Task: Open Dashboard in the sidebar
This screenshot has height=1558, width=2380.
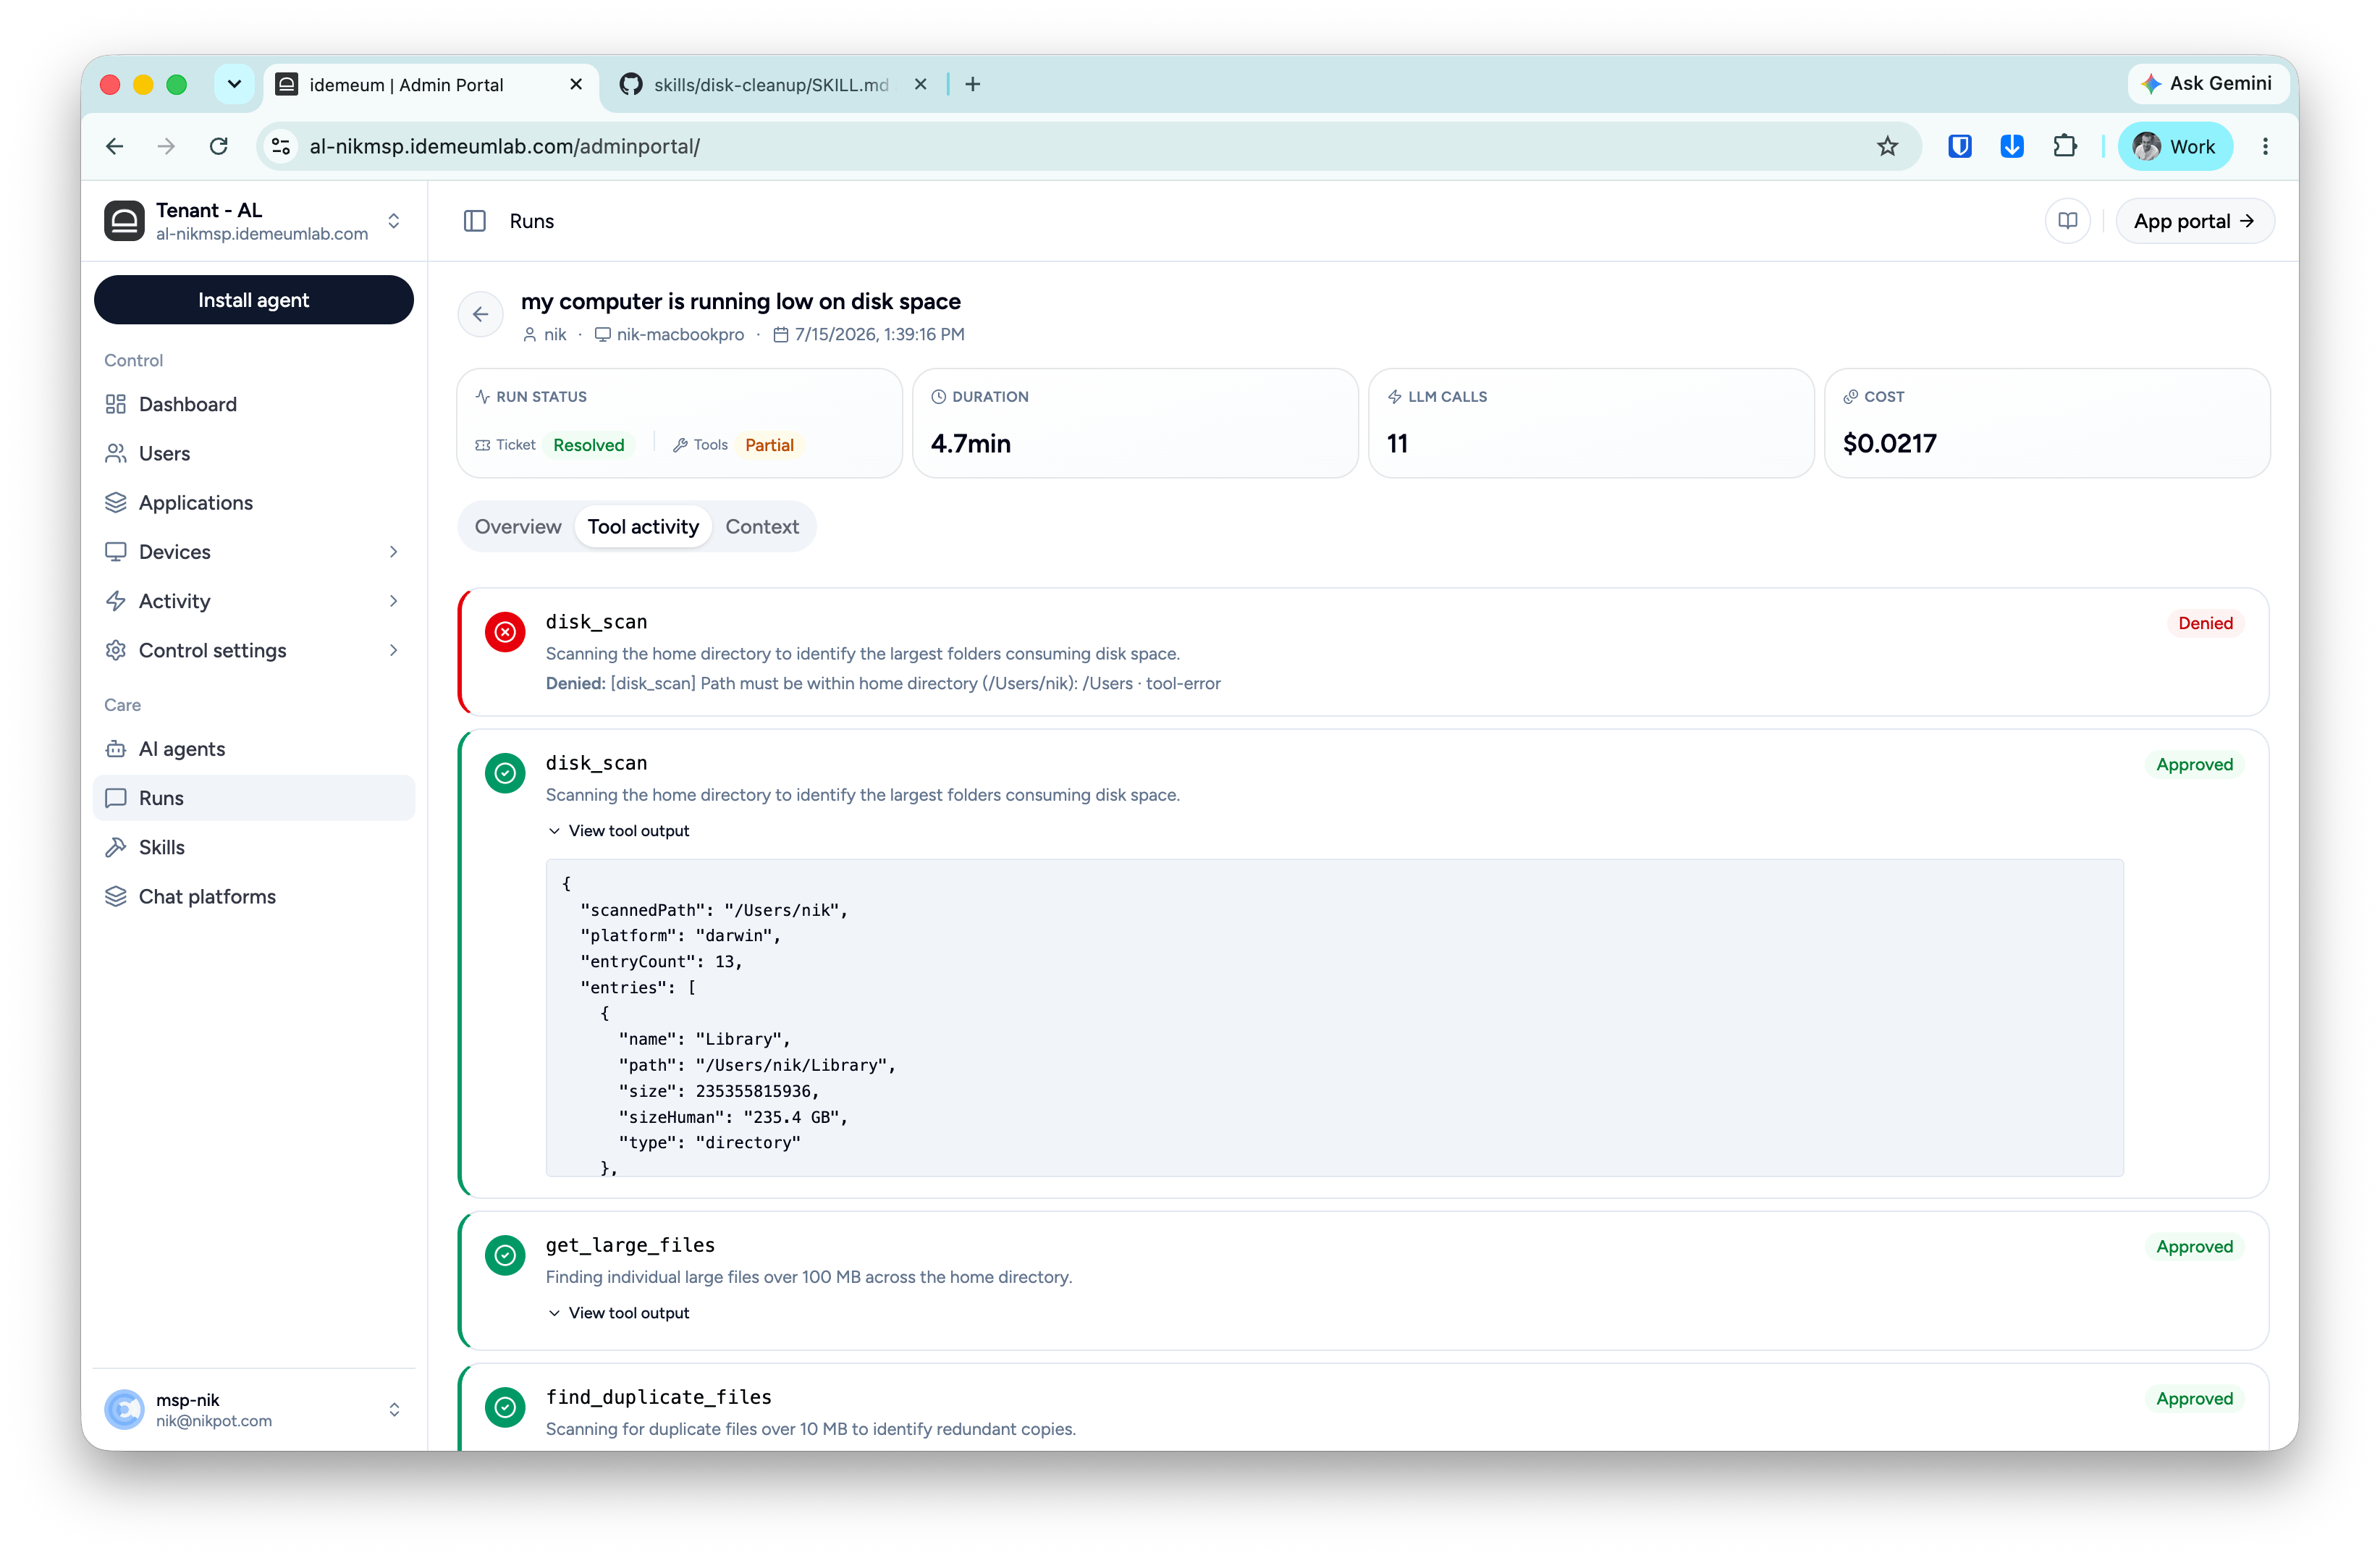Action: tap(254, 404)
